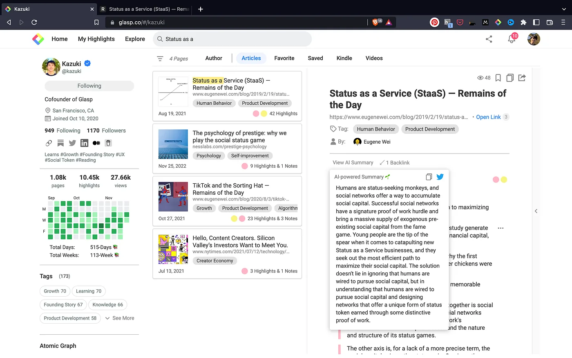Switch to the Kindle tab
This screenshot has height=358, width=572.
coord(344,58)
